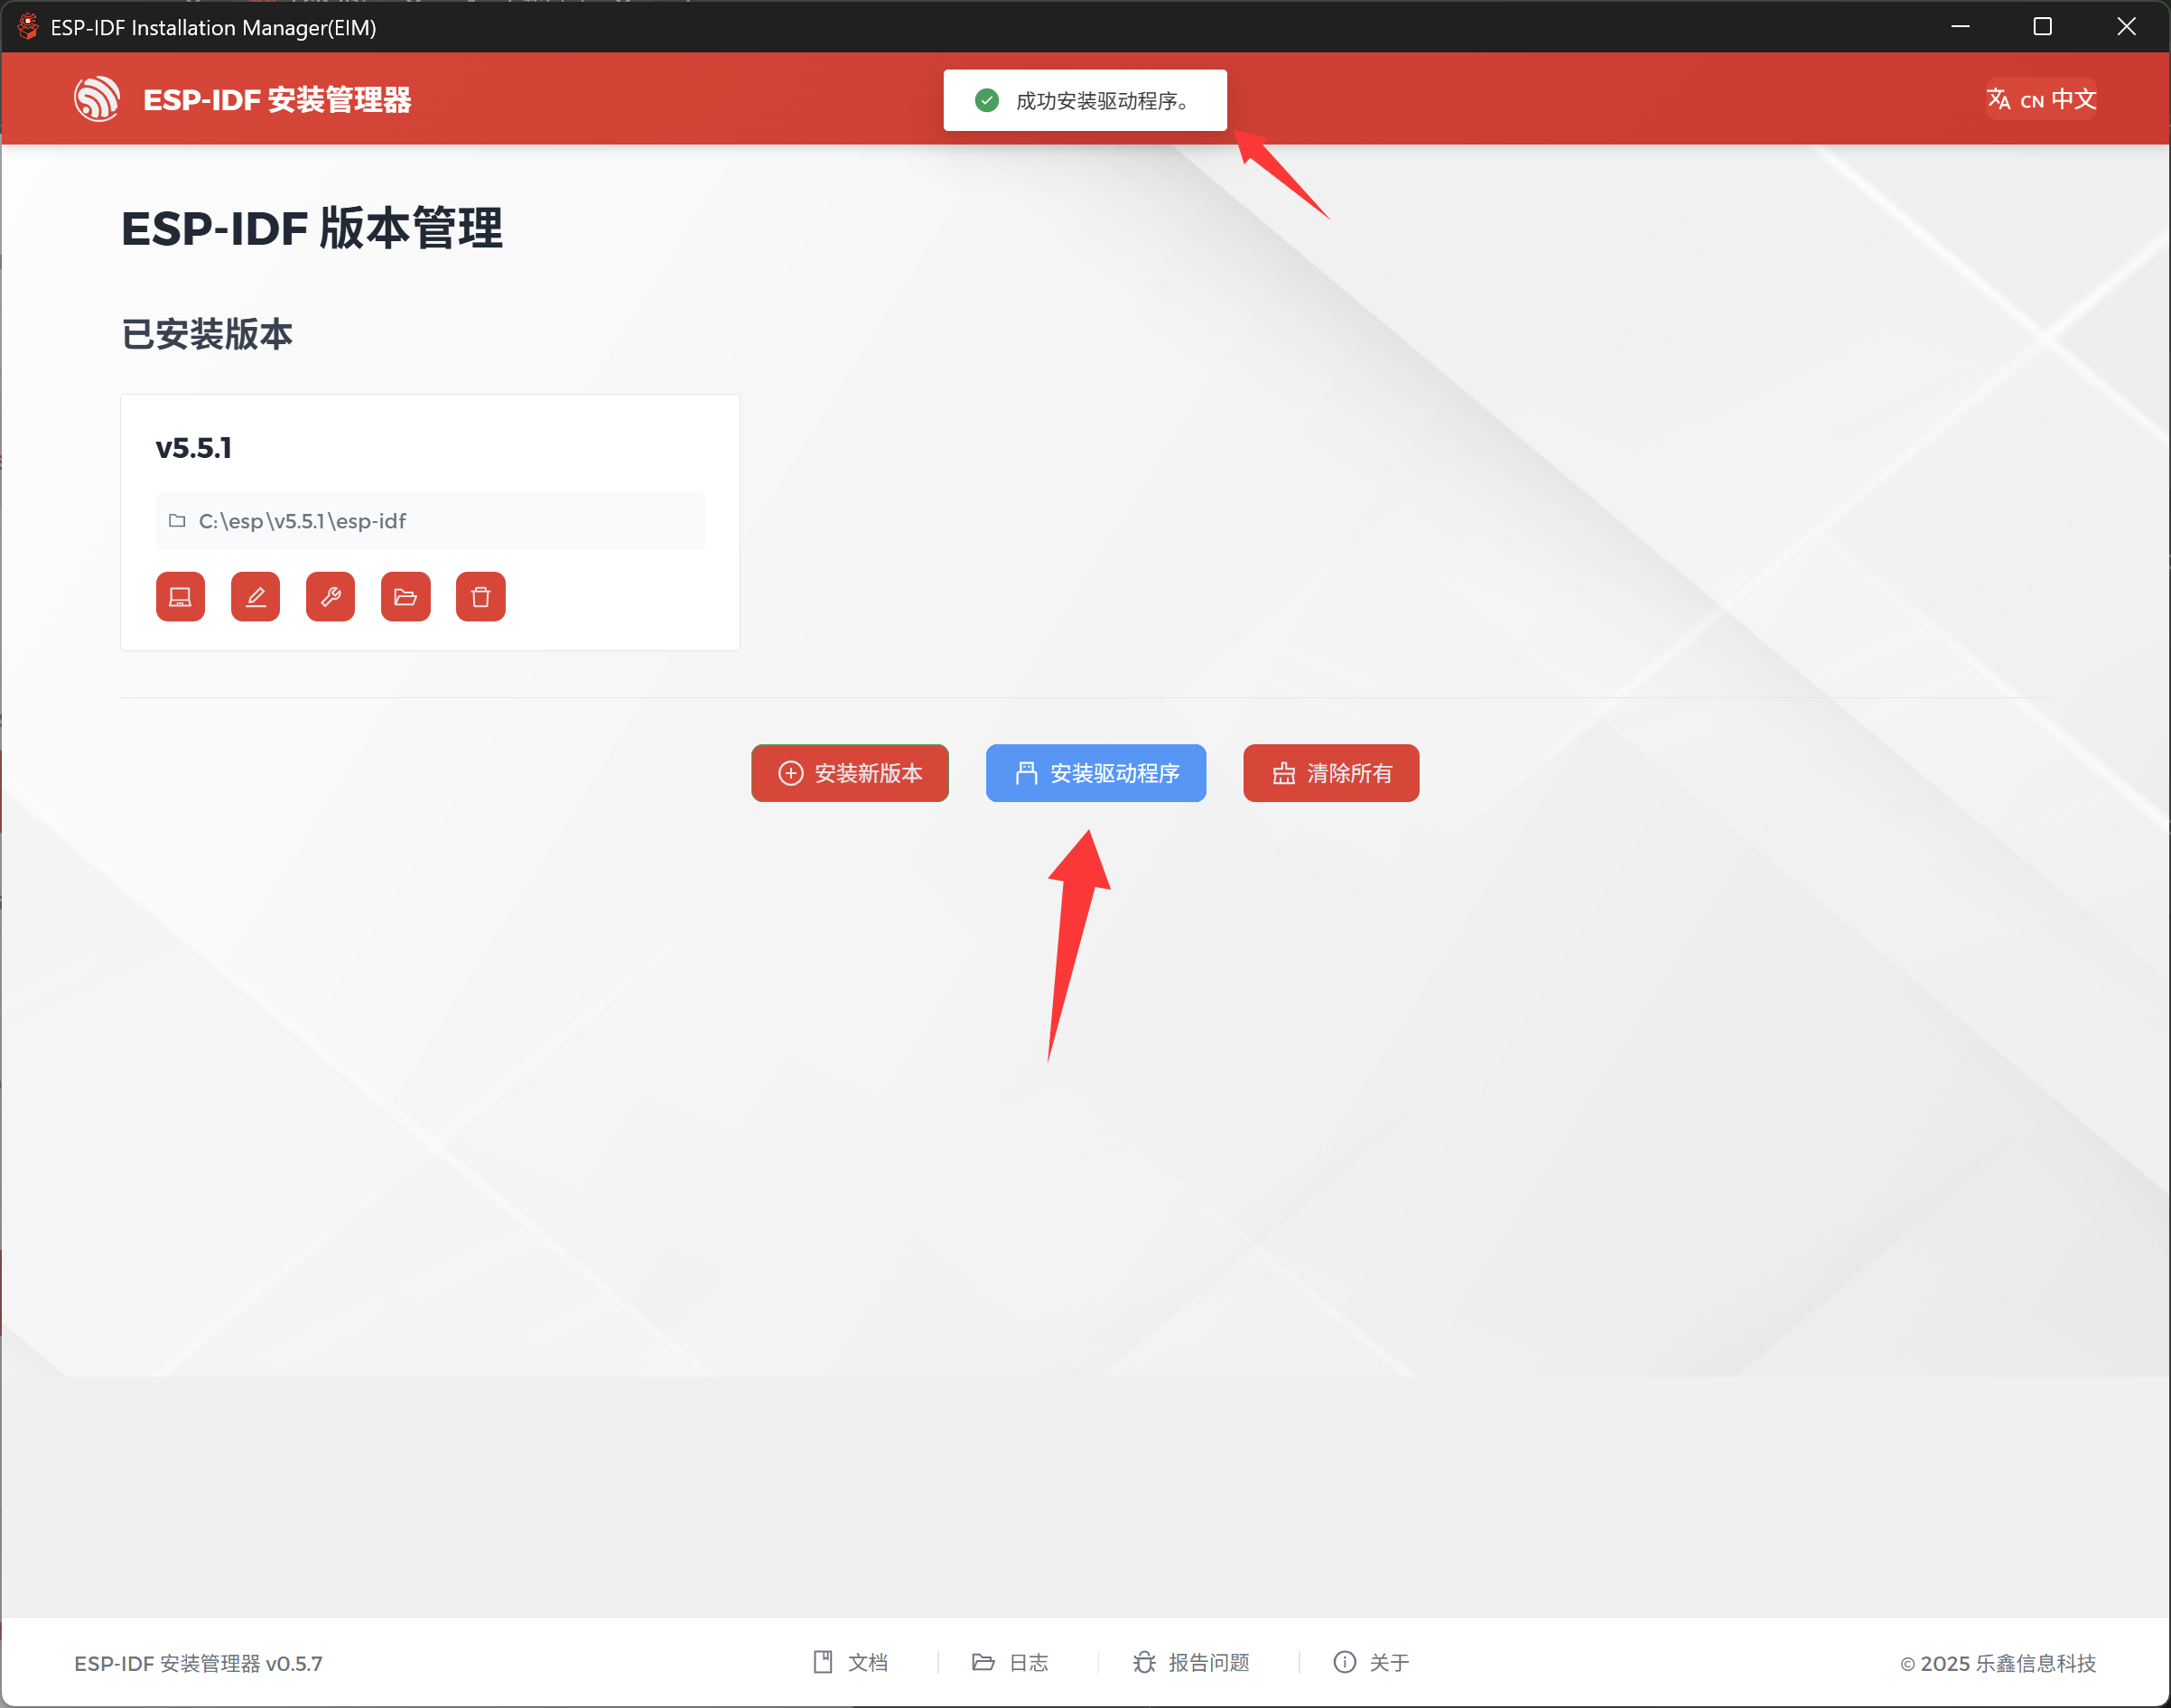The height and width of the screenshot is (1708, 2171).
Task: Click the ESP-IDF 版本管理 page heading
Action: (312, 228)
